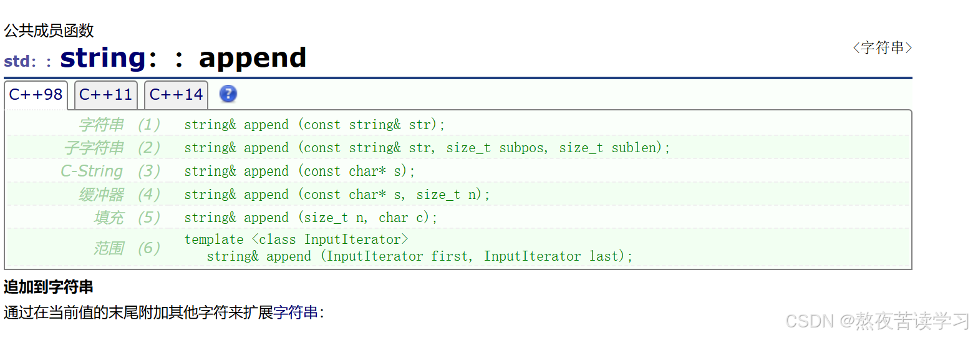This screenshot has height=338, width=973.
Task: Click the 公共成员函数 category text
Action: pos(49,31)
